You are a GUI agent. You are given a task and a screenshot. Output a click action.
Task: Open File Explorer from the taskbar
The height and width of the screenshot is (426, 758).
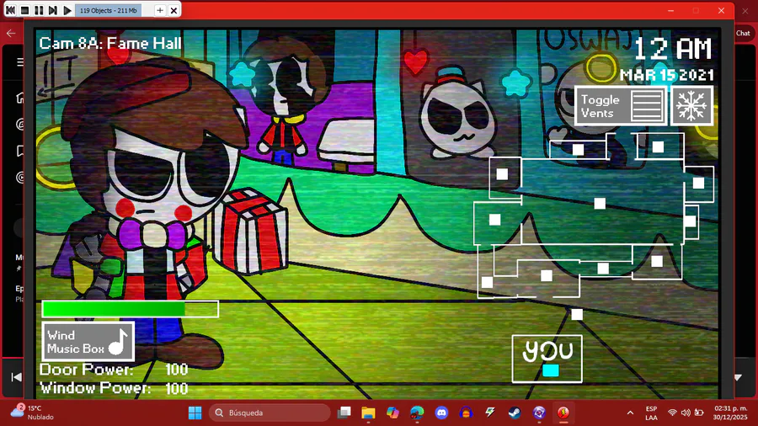(368, 413)
